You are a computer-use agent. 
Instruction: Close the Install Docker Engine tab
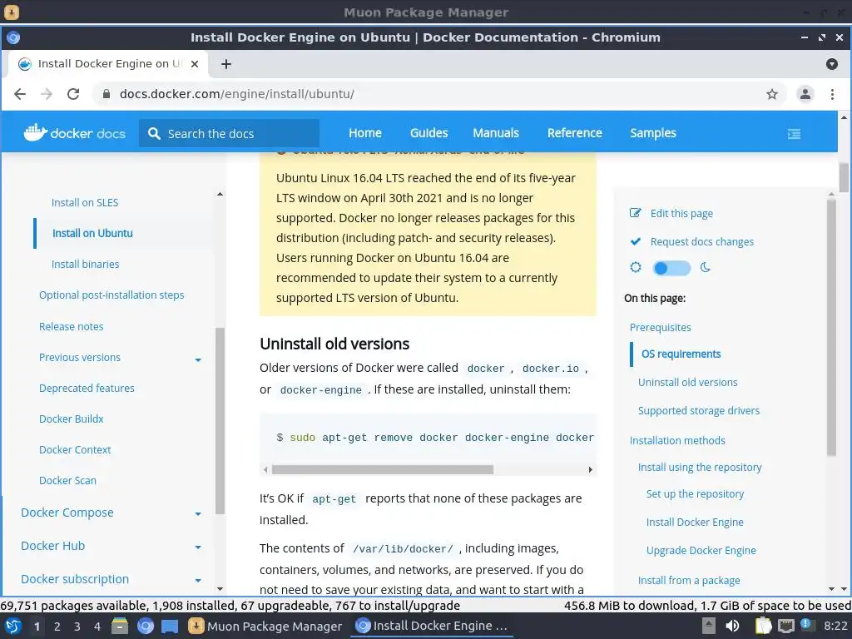point(195,64)
